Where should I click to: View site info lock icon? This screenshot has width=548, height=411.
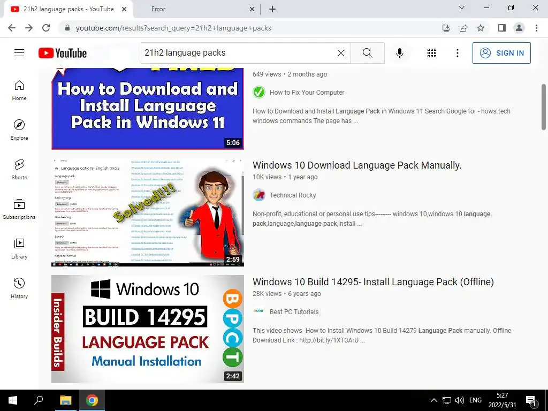(67, 28)
